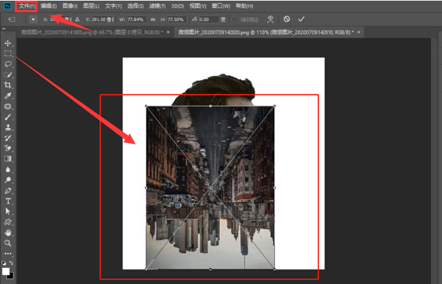Image resolution: width=442 pixels, height=284 pixels.
Task: Select the Zoom magnifier tool
Action: pyautogui.click(x=8, y=242)
